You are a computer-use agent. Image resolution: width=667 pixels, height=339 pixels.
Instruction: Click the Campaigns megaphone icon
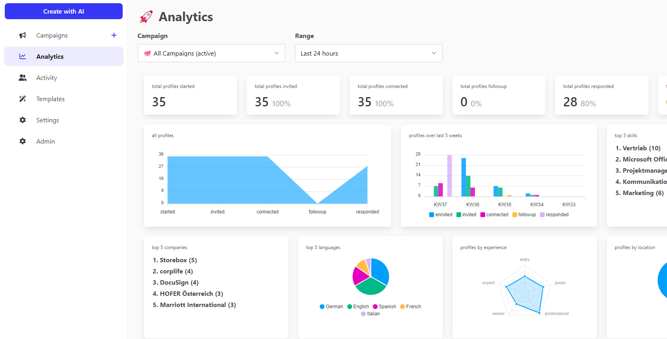pyautogui.click(x=23, y=36)
